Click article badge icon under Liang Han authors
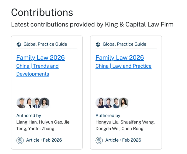This screenshot has width=187, height=154. (x=20, y=140)
